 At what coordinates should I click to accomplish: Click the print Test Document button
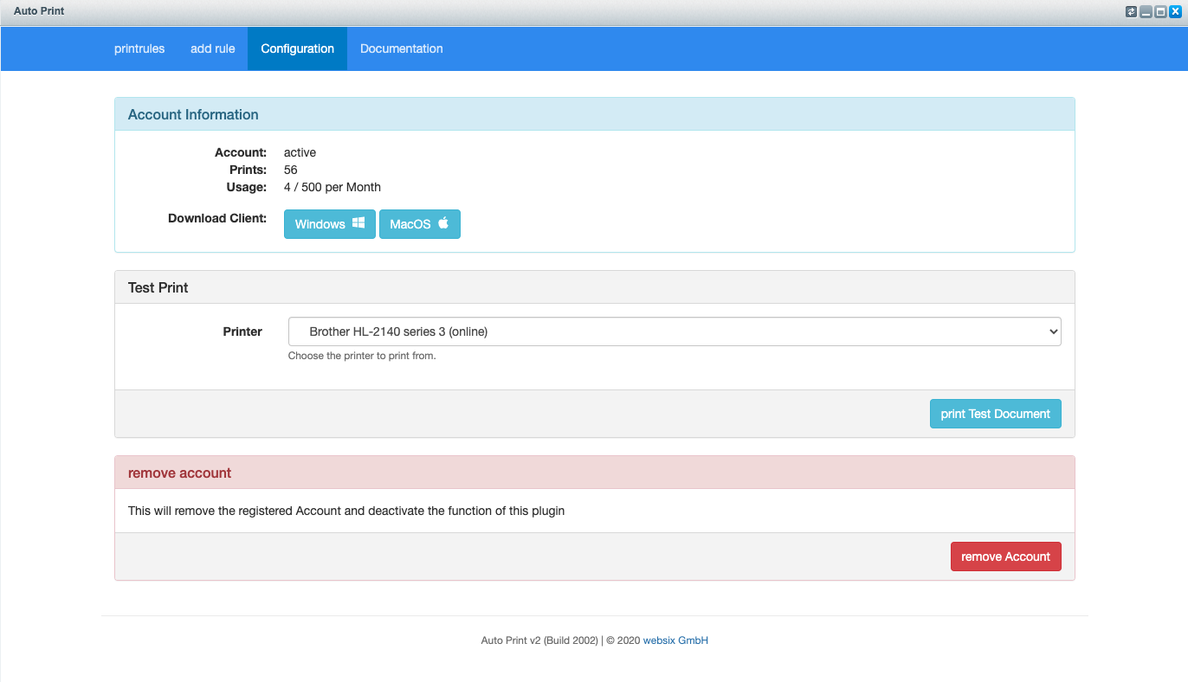[x=995, y=414]
